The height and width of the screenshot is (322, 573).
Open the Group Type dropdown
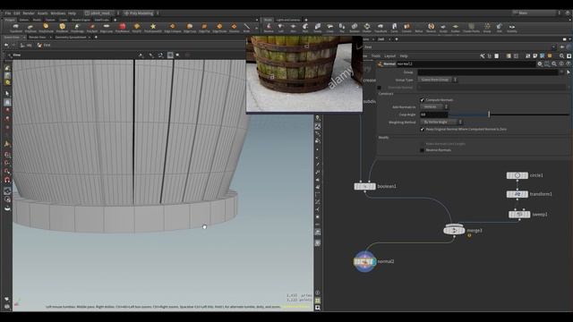point(438,80)
